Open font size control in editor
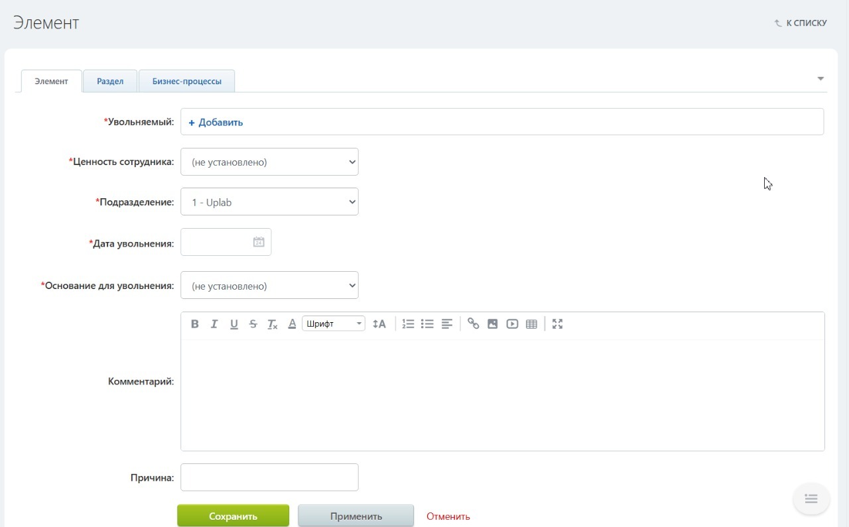 pos(379,324)
